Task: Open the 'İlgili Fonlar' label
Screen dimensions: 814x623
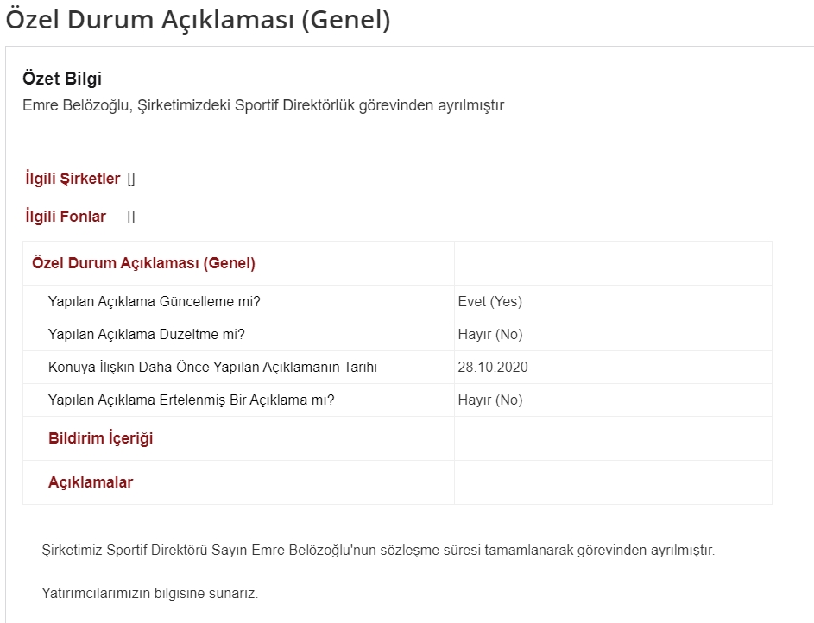Action: [66, 217]
